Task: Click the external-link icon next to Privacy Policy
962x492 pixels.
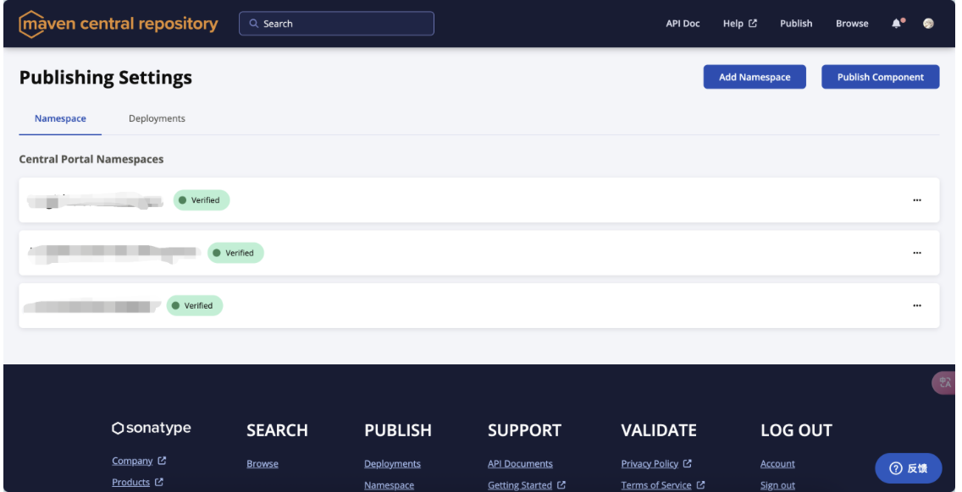Action: 687,464
